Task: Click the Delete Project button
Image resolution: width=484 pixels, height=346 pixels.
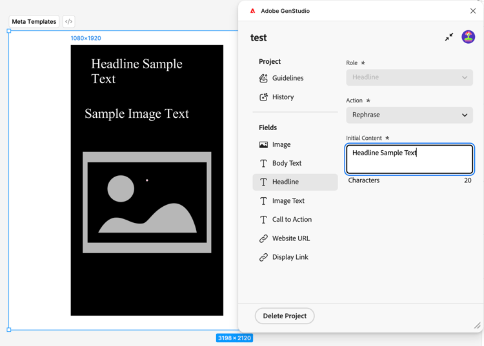Action: coord(285,316)
